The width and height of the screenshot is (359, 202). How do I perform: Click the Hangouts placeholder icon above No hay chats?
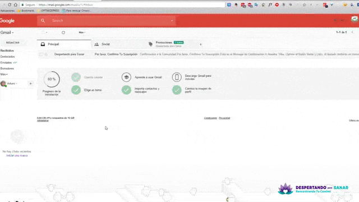[x=17, y=136]
